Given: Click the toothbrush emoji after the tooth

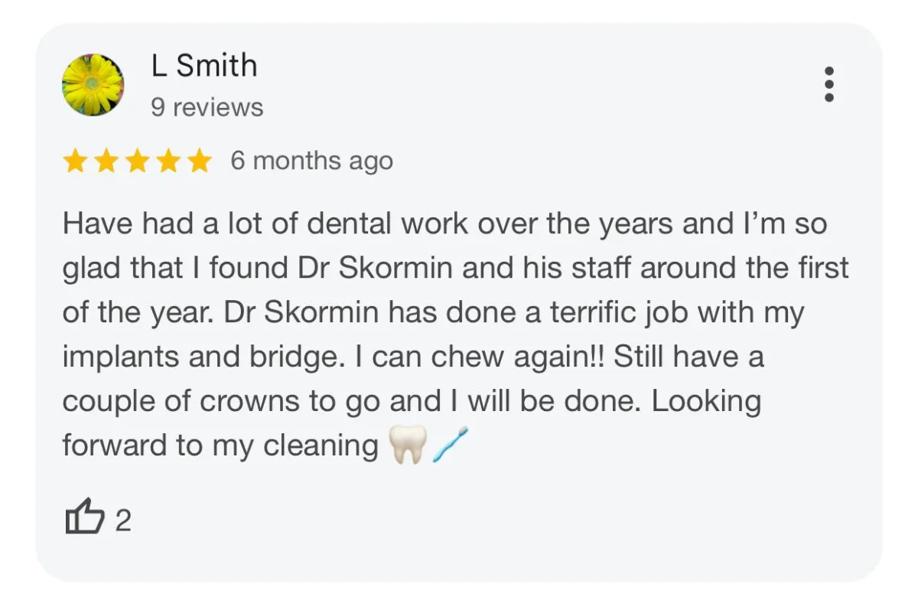Looking at the screenshot, I should pyautogui.click(x=449, y=445).
